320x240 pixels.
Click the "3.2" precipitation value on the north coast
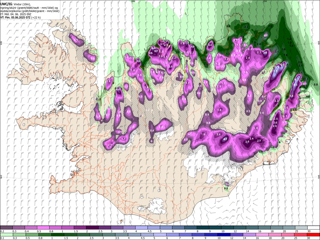210,45
